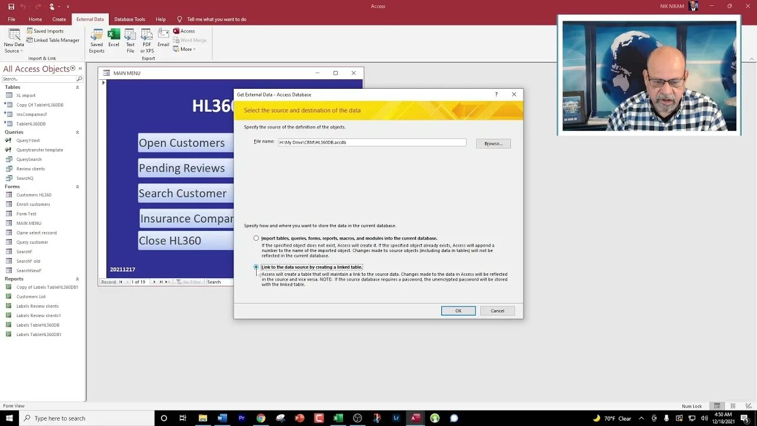The image size is (757, 426).
Task: Click the record Search box in MAIN MENU
Action: coord(219,282)
